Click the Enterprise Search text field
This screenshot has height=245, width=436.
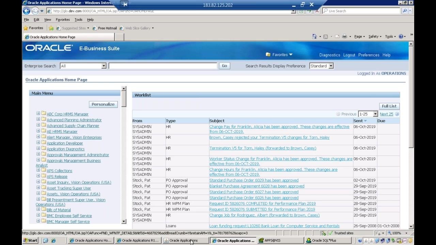pyautogui.click(x=163, y=66)
